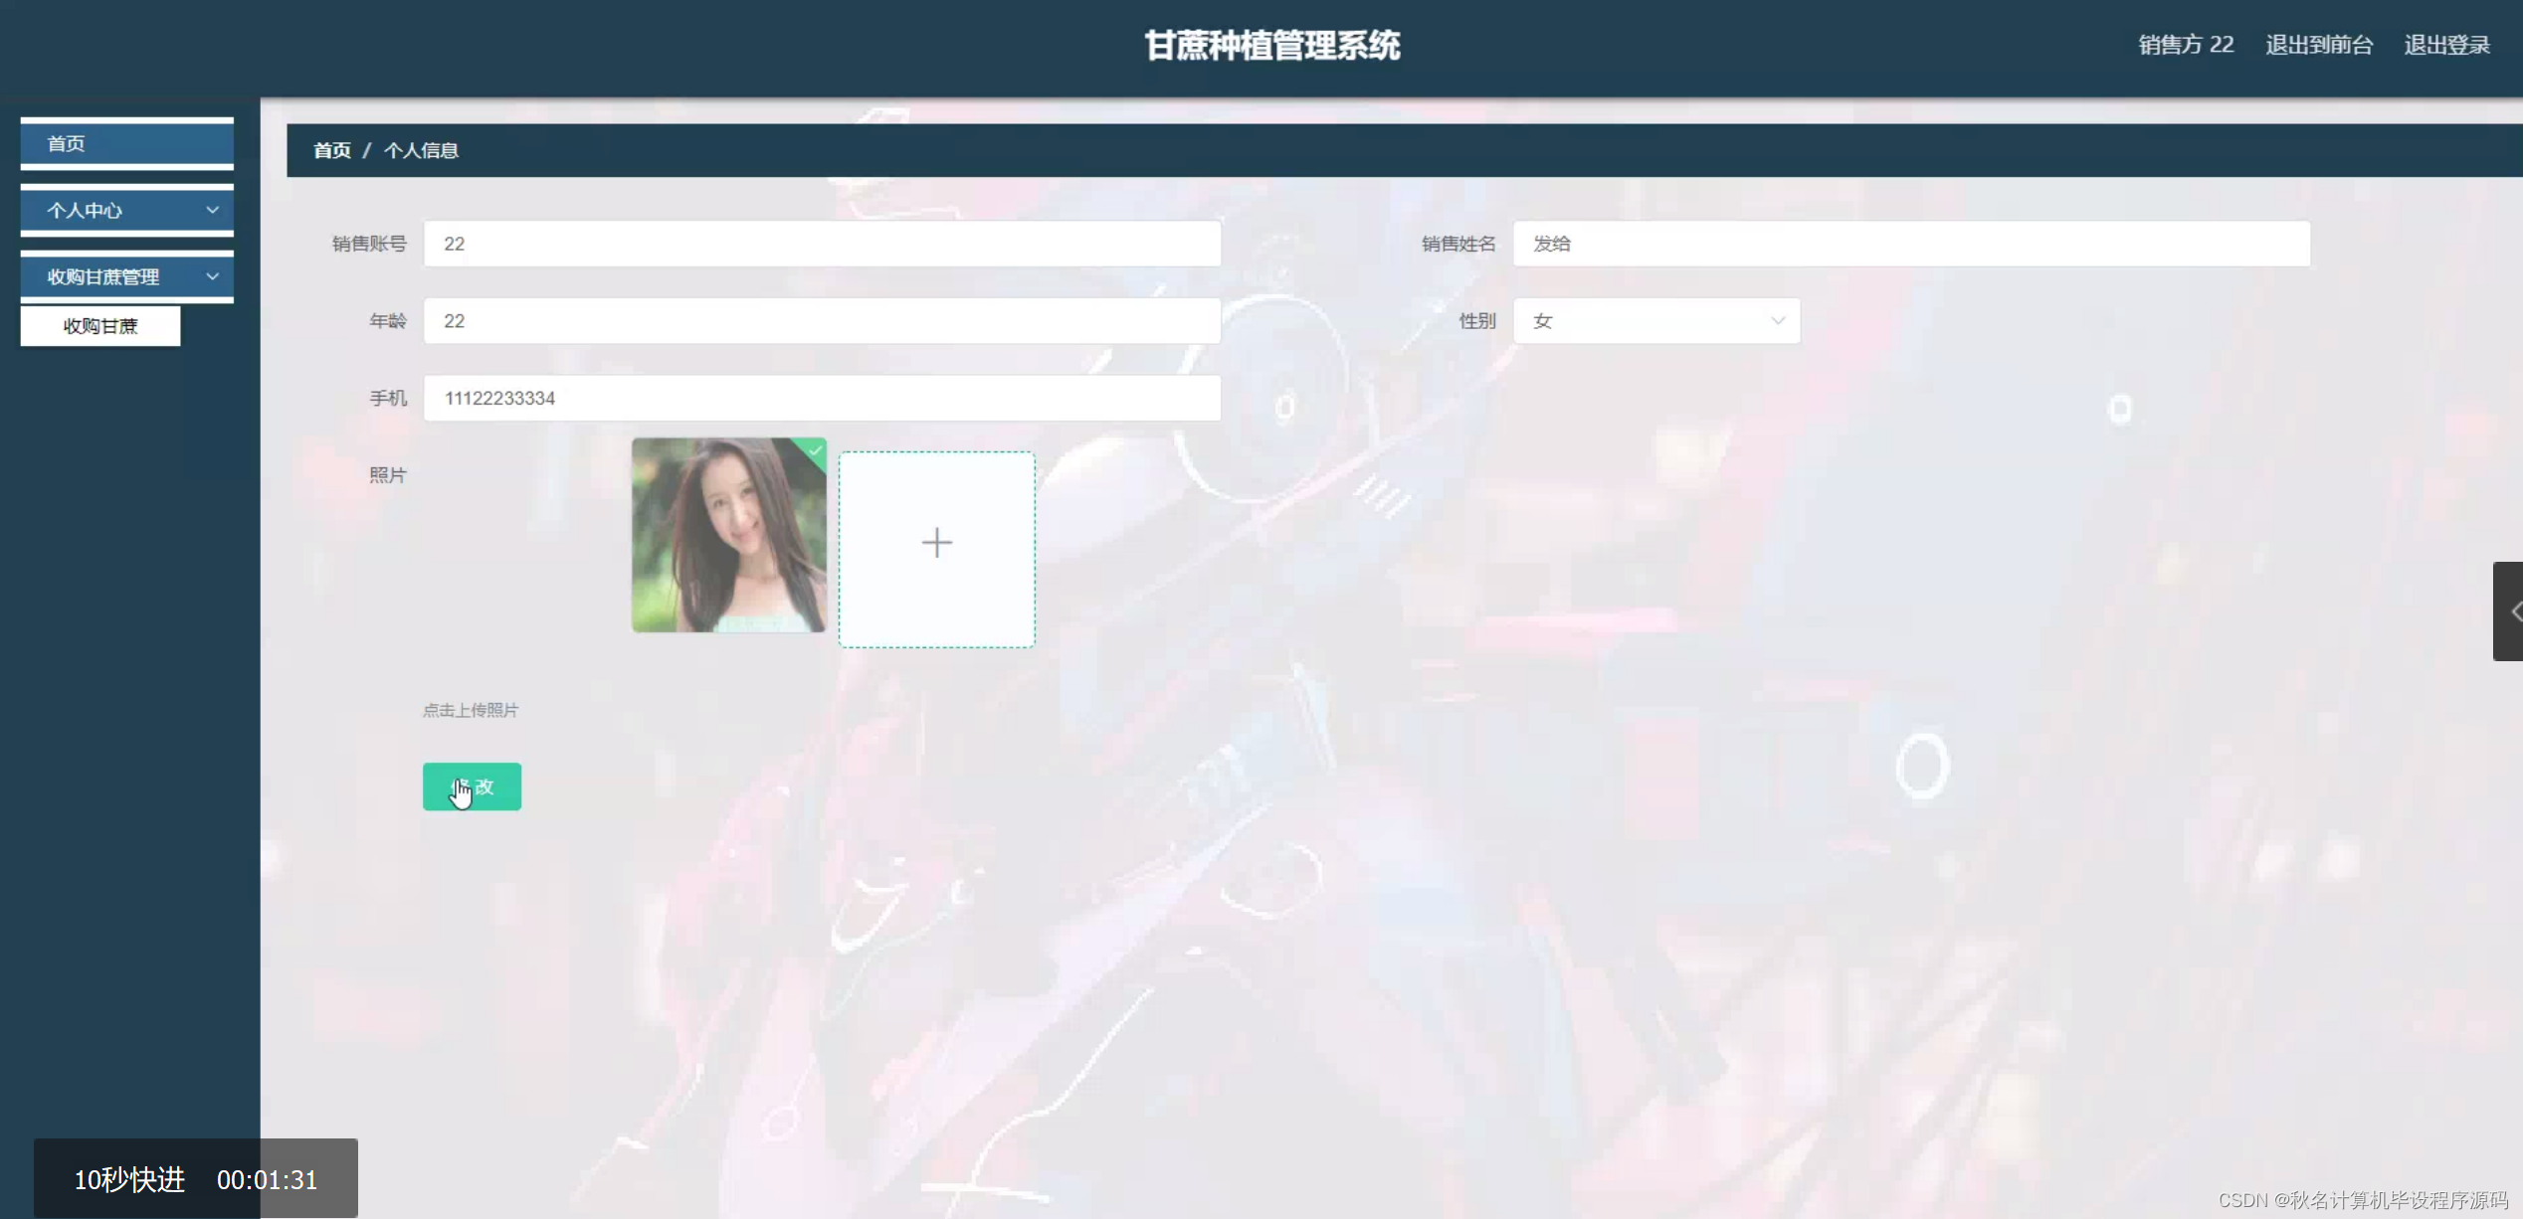Click the chevron beside 个人中心

(212, 210)
